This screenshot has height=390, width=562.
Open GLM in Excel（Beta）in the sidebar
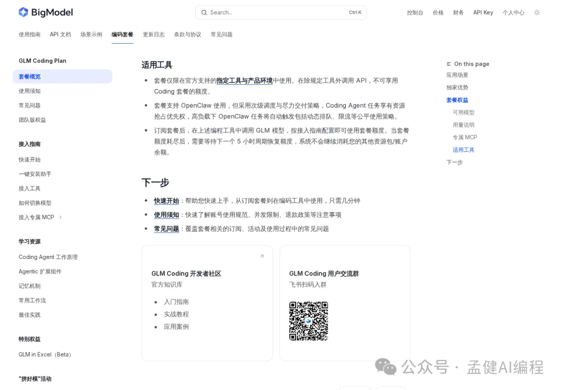point(45,354)
